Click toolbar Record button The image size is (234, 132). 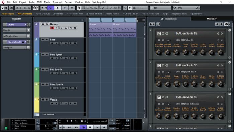tap(72, 8)
